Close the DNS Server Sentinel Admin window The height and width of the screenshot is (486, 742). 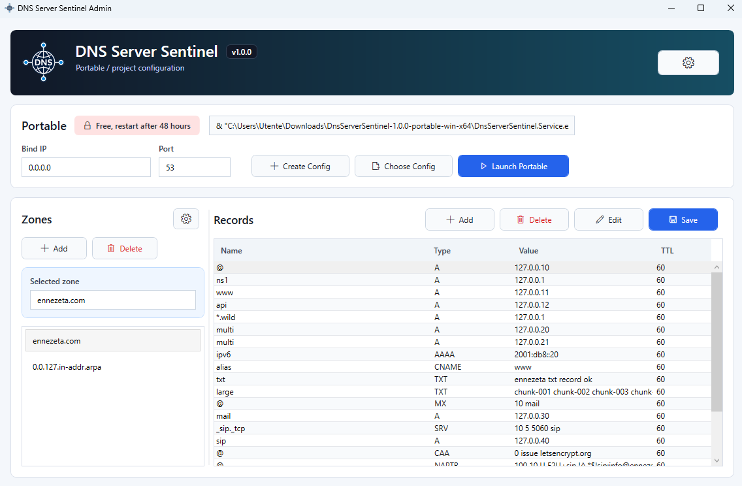tap(730, 8)
